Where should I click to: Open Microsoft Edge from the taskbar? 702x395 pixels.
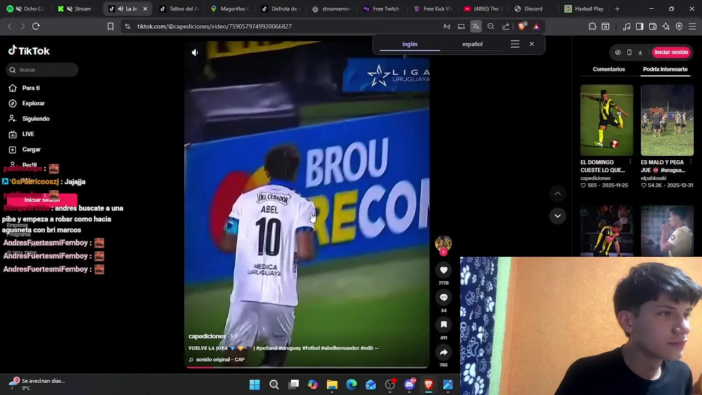[x=351, y=385]
